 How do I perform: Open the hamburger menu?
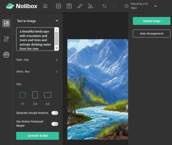pyautogui.click(x=45, y=6)
